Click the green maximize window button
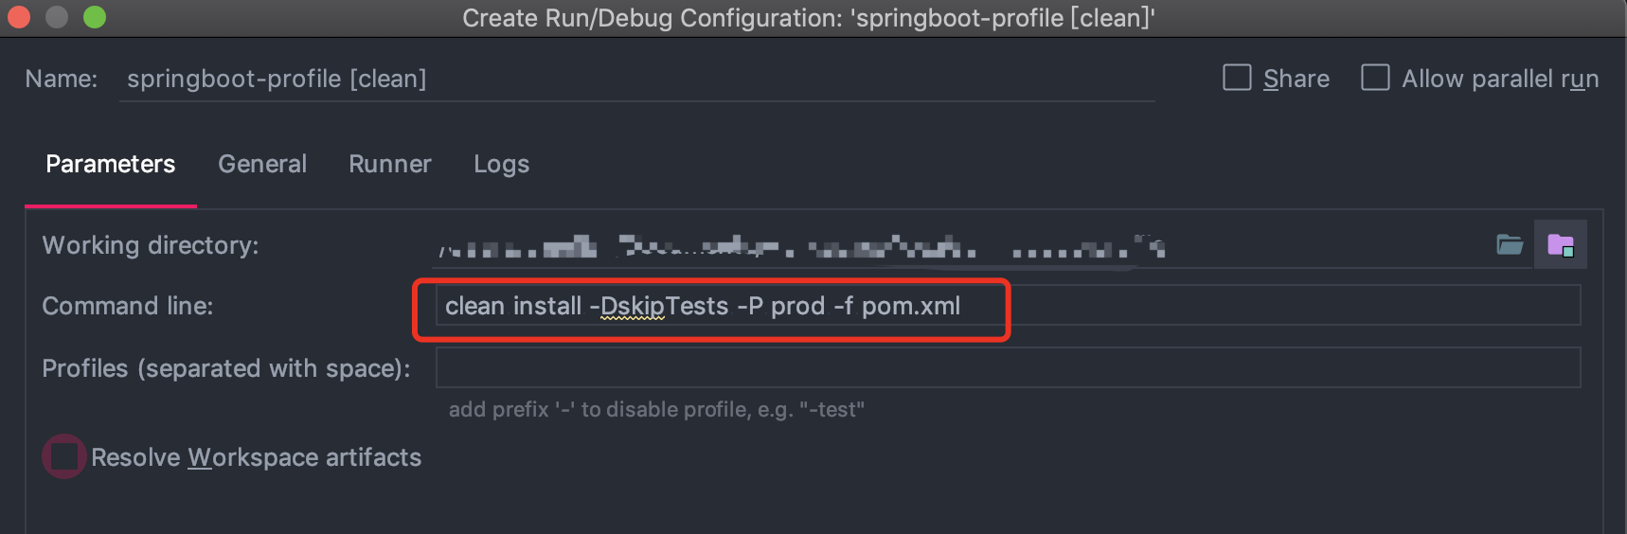1627x534 pixels. [x=95, y=17]
